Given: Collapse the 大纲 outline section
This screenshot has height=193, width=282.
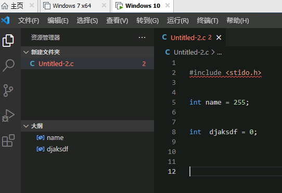Looking at the screenshot, I should 26,126.
